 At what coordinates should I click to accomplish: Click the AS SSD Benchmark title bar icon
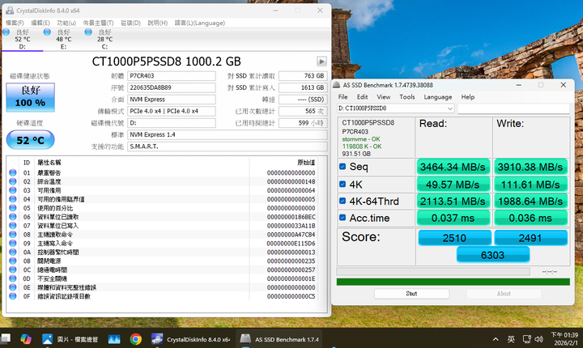pos(337,85)
